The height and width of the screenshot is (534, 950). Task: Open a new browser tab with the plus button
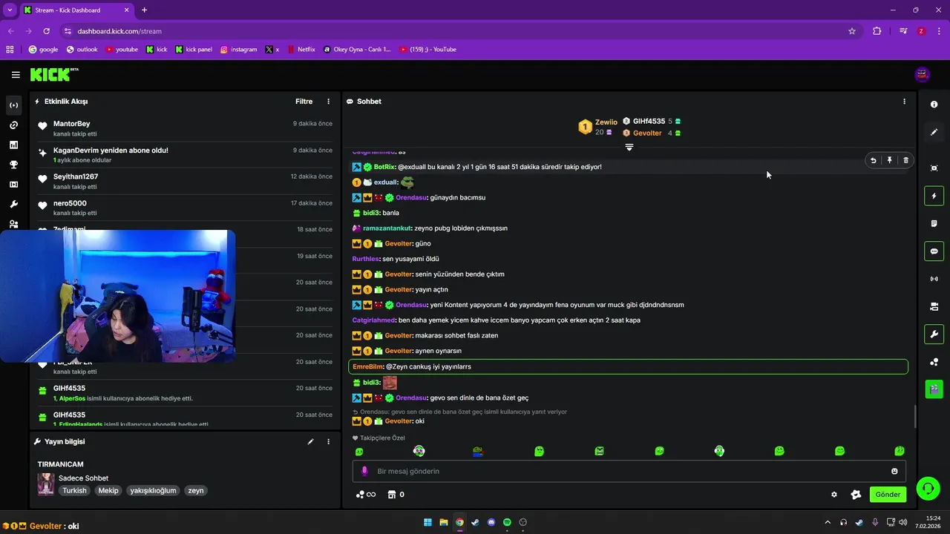(x=144, y=10)
